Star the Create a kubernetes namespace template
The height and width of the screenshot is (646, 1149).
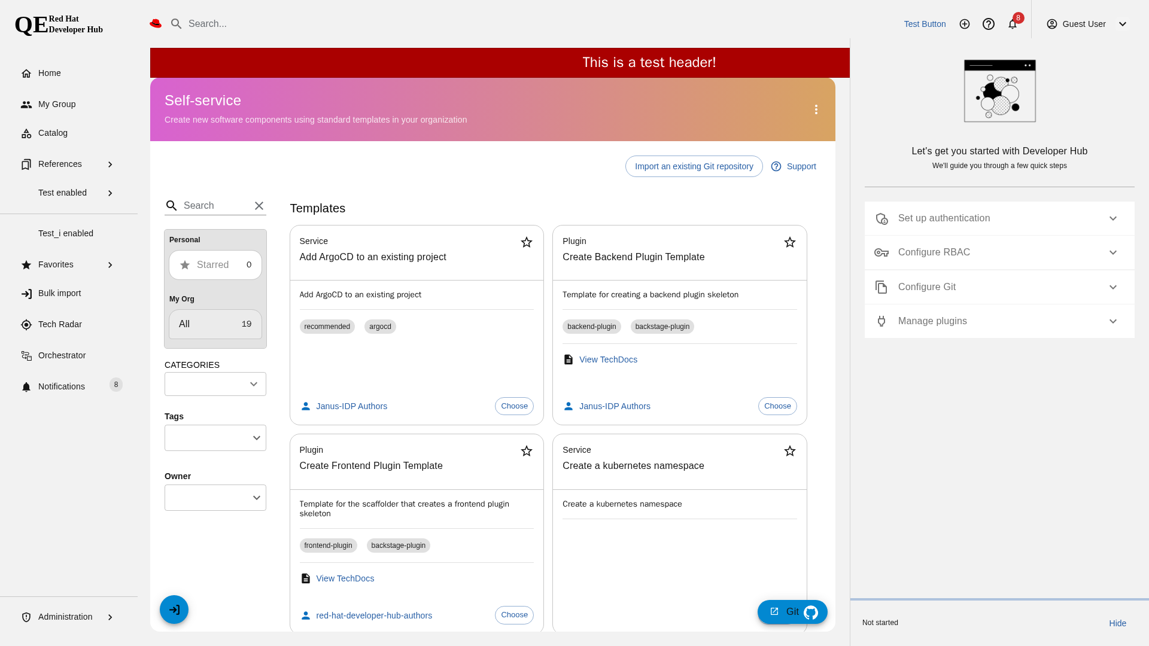pyautogui.click(x=790, y=451)
